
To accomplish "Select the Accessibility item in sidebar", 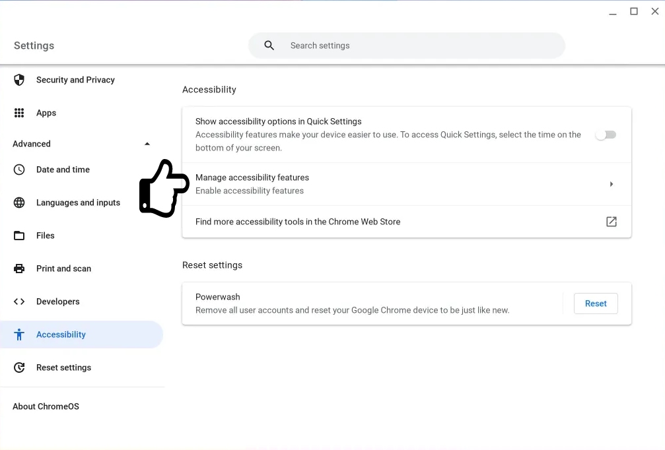I will [x=61, y=335].
